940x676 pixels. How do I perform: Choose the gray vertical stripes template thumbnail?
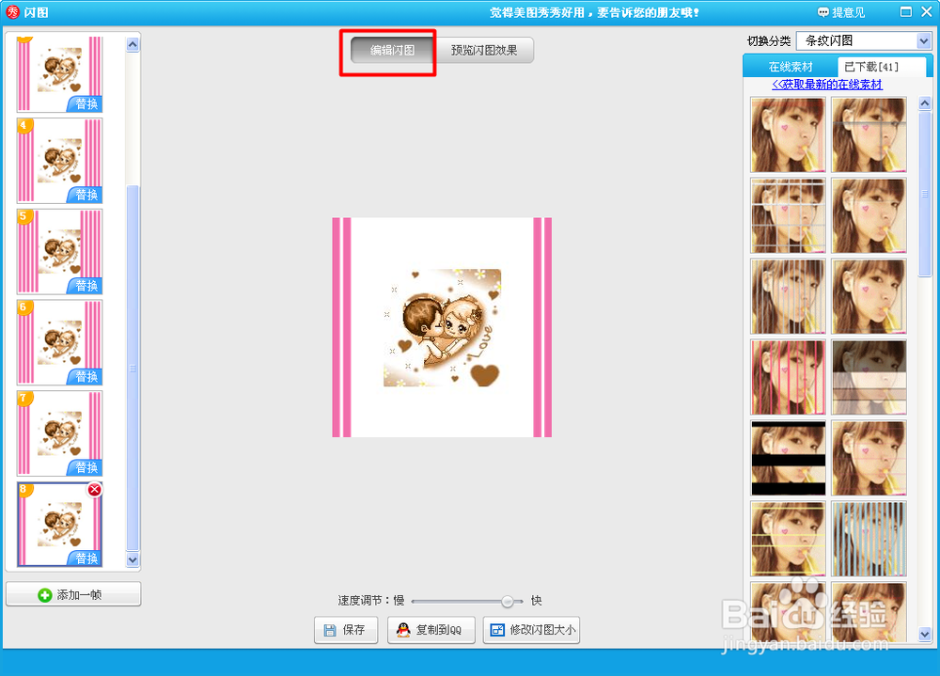point(788,296)
